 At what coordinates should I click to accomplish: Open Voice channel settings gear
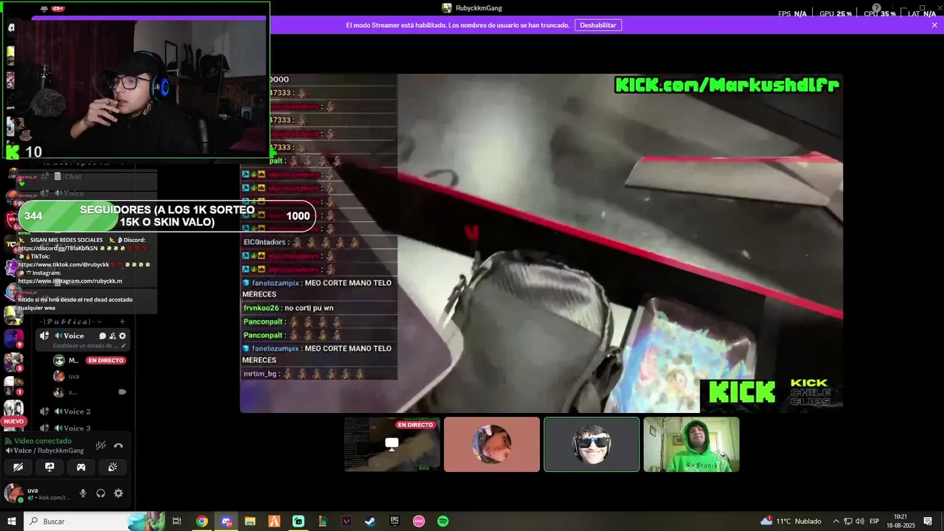(x=122, y=336)
